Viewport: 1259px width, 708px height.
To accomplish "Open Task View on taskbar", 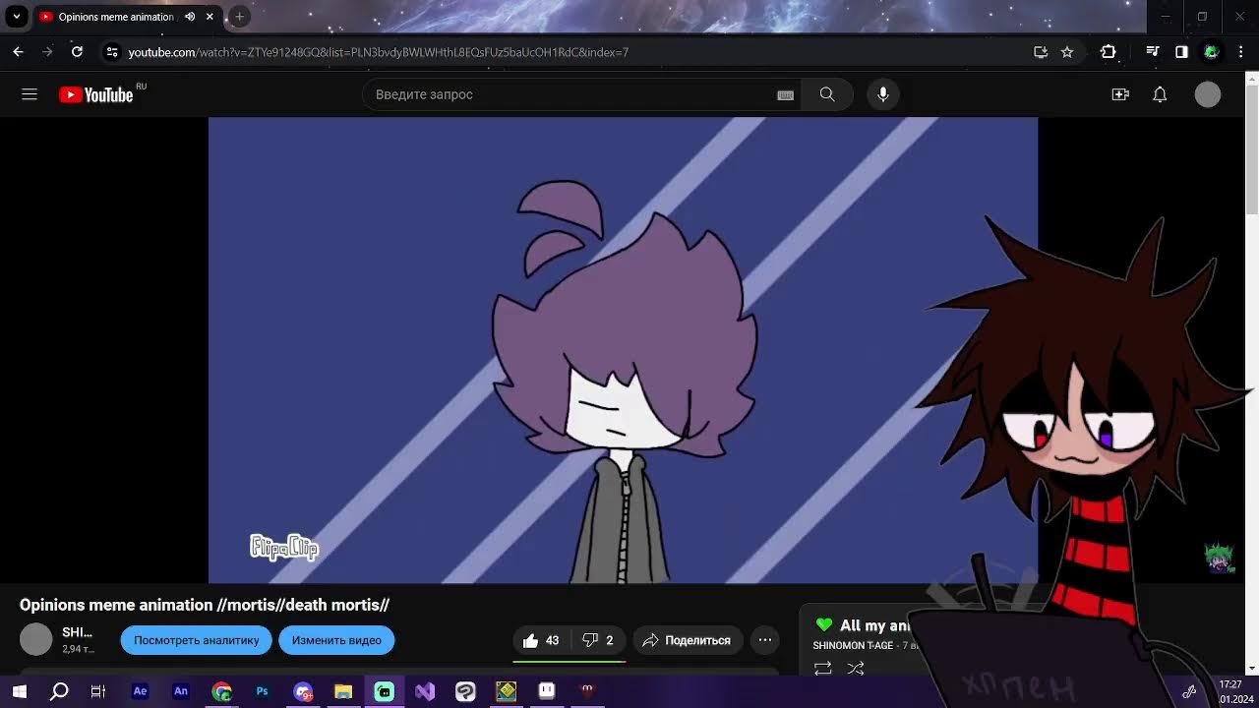I will point(97,691).
